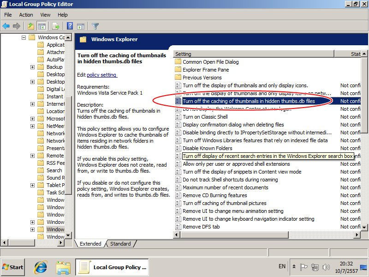The width and height of the screenshot is (369, 277).
Task: Click policy icon beside Remove DFS tab
Action: coord(178,227)
